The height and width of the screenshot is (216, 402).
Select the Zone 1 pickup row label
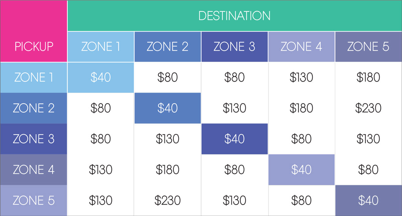33,77
